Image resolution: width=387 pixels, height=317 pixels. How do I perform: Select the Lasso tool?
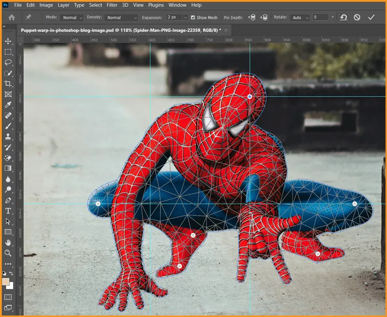8,62
